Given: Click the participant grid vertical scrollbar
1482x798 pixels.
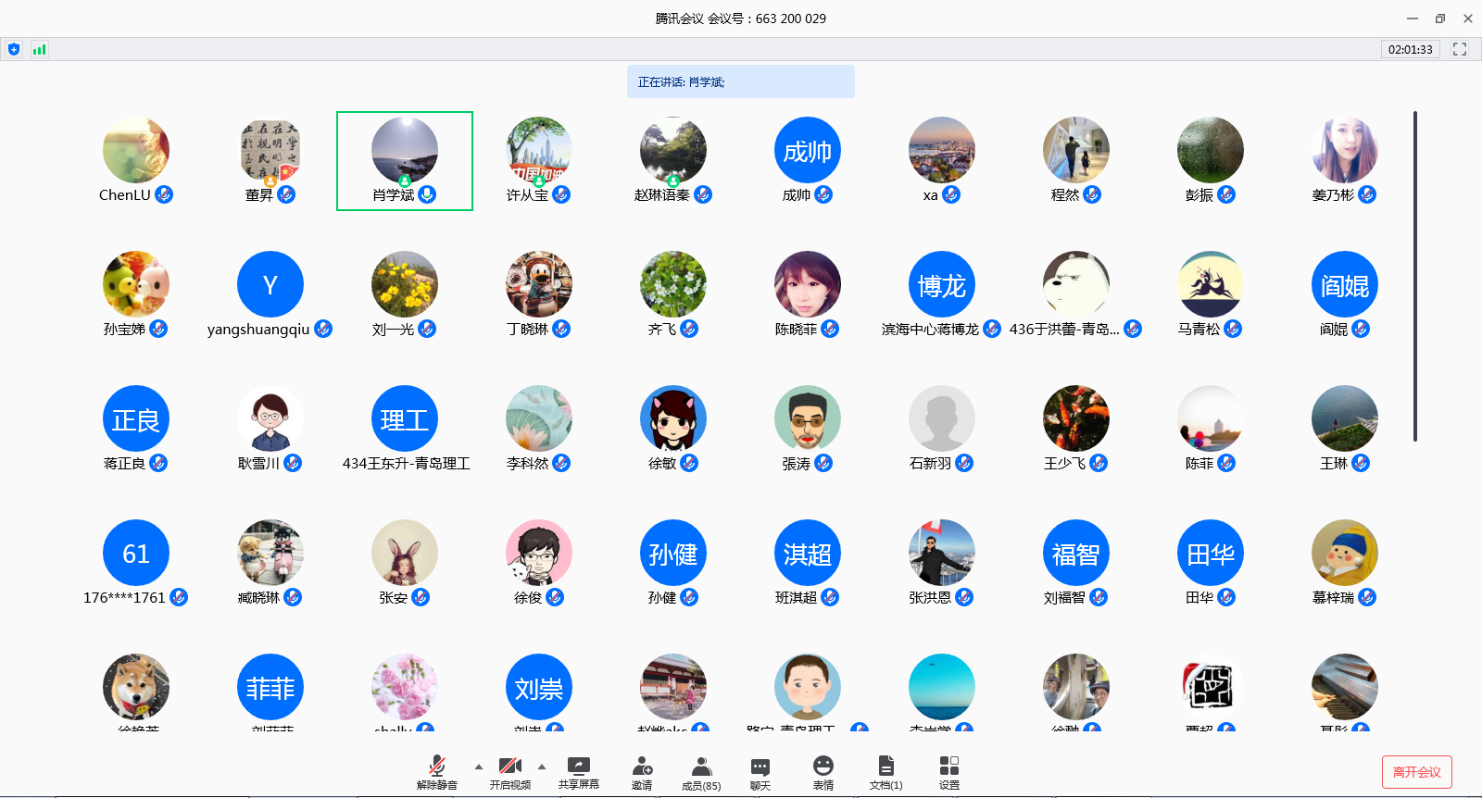Looking at the screenshot, I should 1414,276.
